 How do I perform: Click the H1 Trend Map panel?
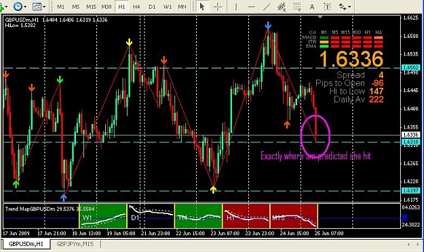click(246, 216)
